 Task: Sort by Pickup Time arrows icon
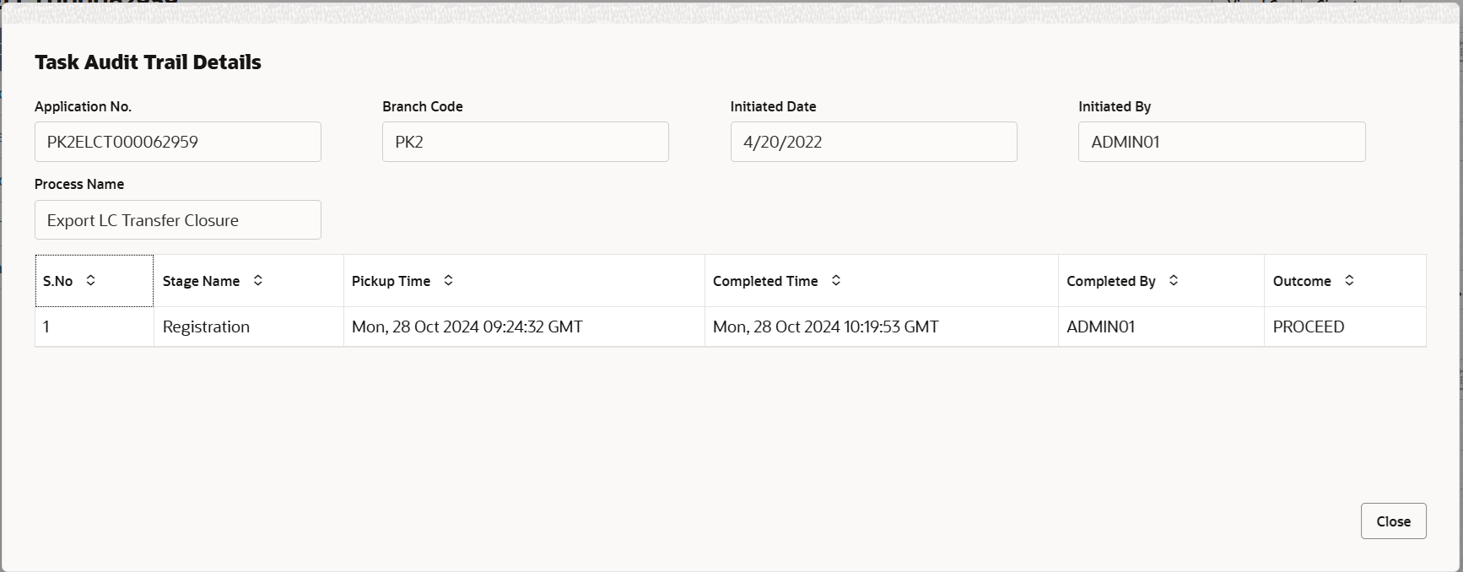[449, 280]
